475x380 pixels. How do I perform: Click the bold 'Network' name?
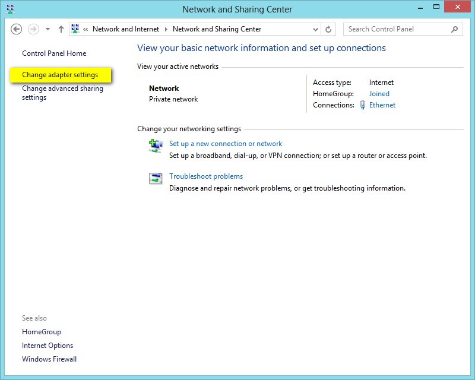[x=164, y=88]
